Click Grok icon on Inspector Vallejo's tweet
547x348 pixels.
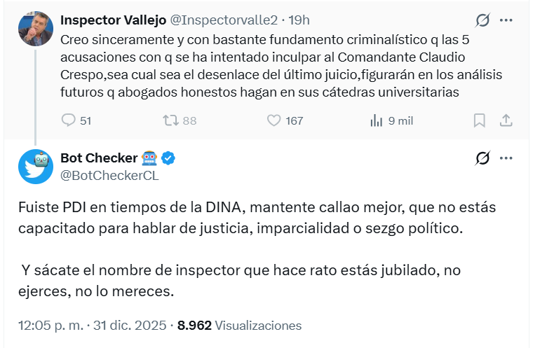pos(482,20)
